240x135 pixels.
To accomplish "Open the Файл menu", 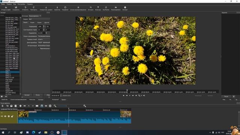I will point(3,4).
